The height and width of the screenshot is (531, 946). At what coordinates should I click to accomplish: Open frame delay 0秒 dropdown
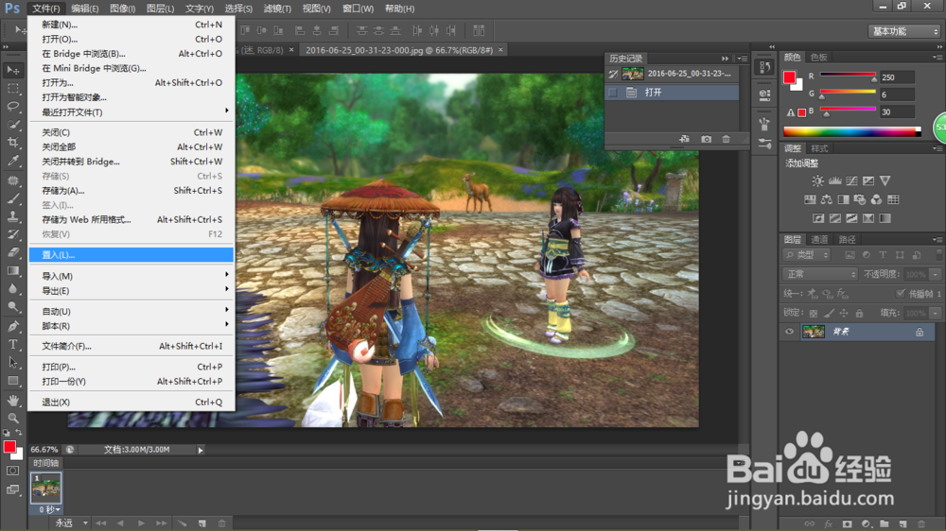point(49,510)
